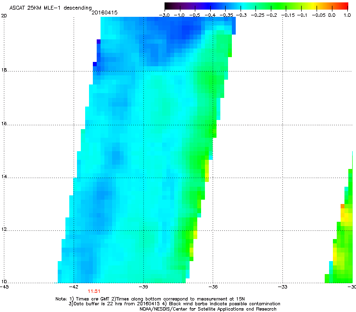Screen dimensions: 356x312
Task: Click the colorbar label -0.05
Action: click(x=319, y=15)
